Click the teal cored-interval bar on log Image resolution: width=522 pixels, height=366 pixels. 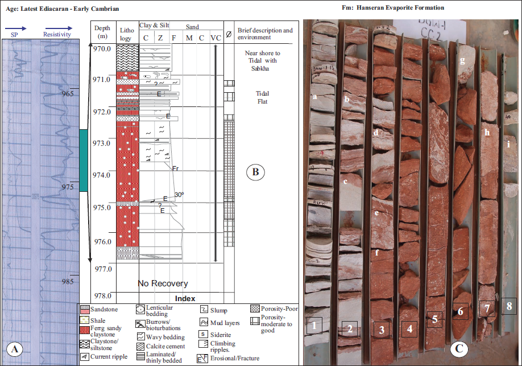click(84, 161)
